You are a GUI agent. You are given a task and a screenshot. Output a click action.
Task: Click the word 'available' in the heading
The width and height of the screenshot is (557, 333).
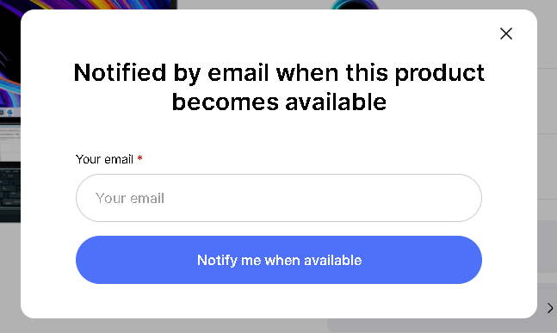[336, 102]
